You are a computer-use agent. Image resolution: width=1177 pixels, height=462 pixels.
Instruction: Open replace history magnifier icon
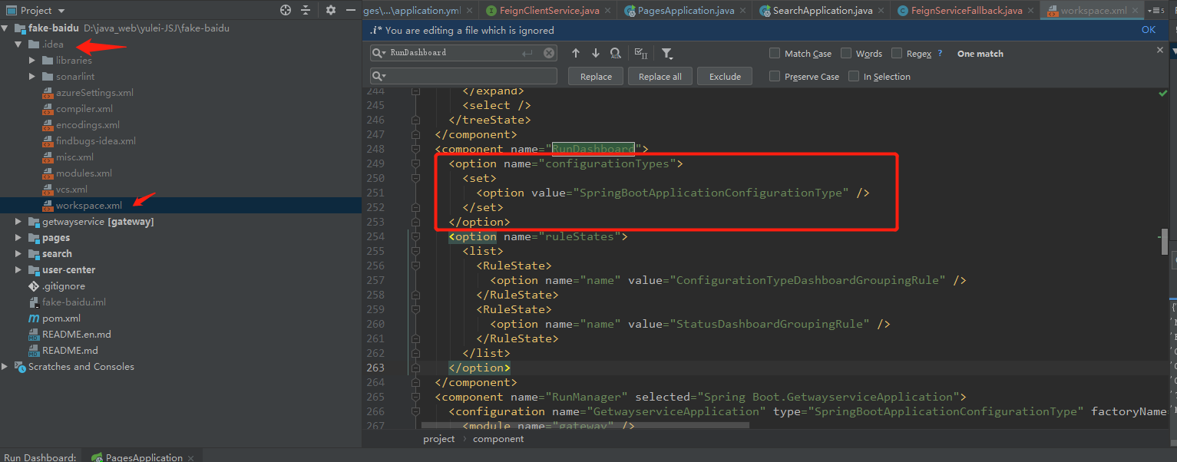(x=379, y=76)
